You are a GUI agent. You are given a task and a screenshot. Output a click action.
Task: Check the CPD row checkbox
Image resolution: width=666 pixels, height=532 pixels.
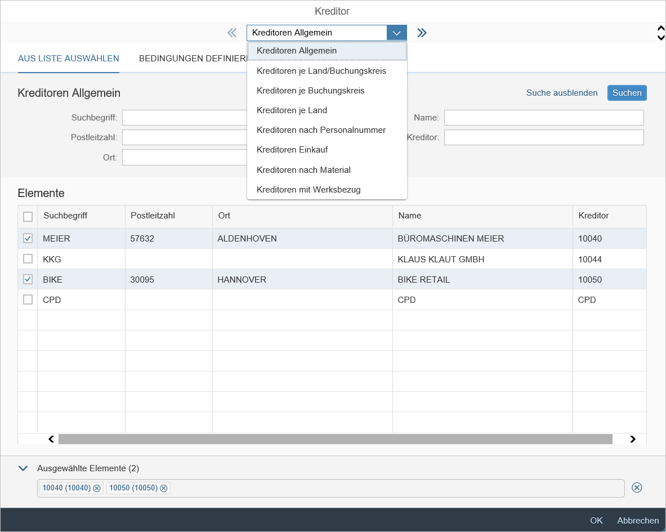click(x=28, y=300)
